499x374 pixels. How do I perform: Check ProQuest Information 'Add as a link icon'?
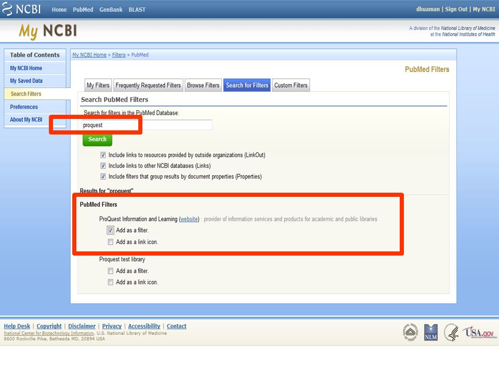[110, 242]
